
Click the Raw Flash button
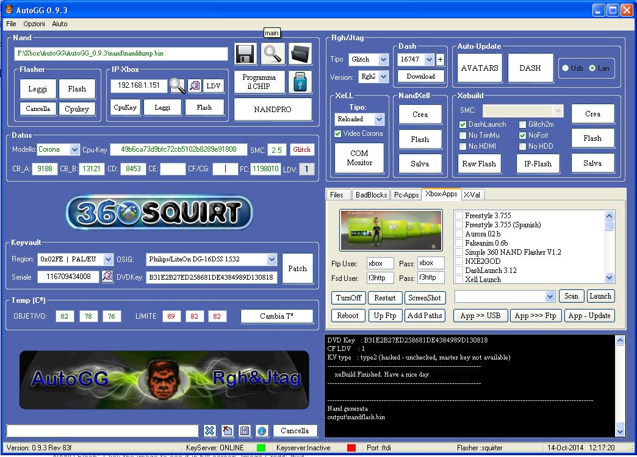point(479,164)
